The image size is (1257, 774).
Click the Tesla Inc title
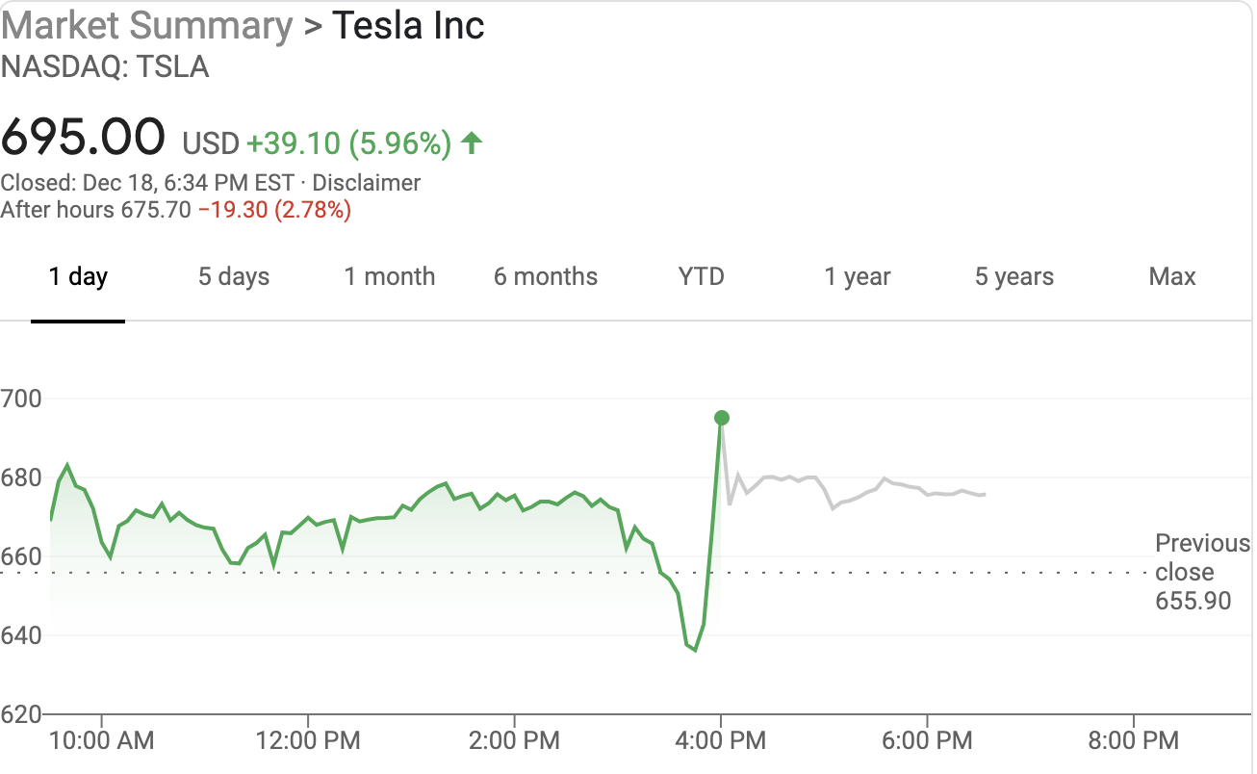point(408,26)
